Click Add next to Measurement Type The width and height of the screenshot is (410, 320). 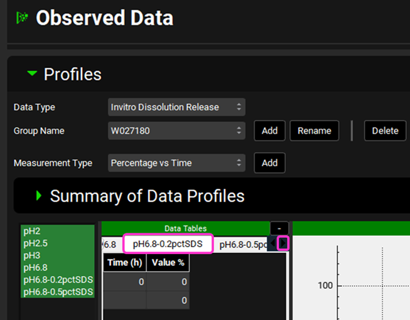(269, 163)
